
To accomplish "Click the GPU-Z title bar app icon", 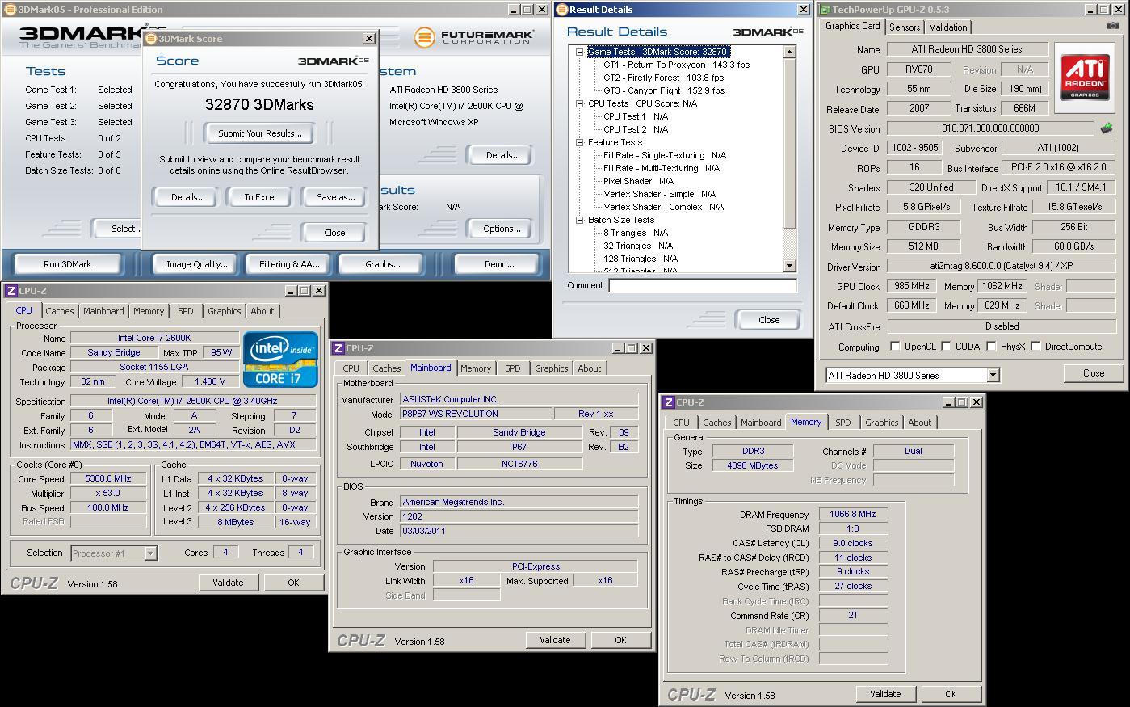I will [x=825, y=10].
